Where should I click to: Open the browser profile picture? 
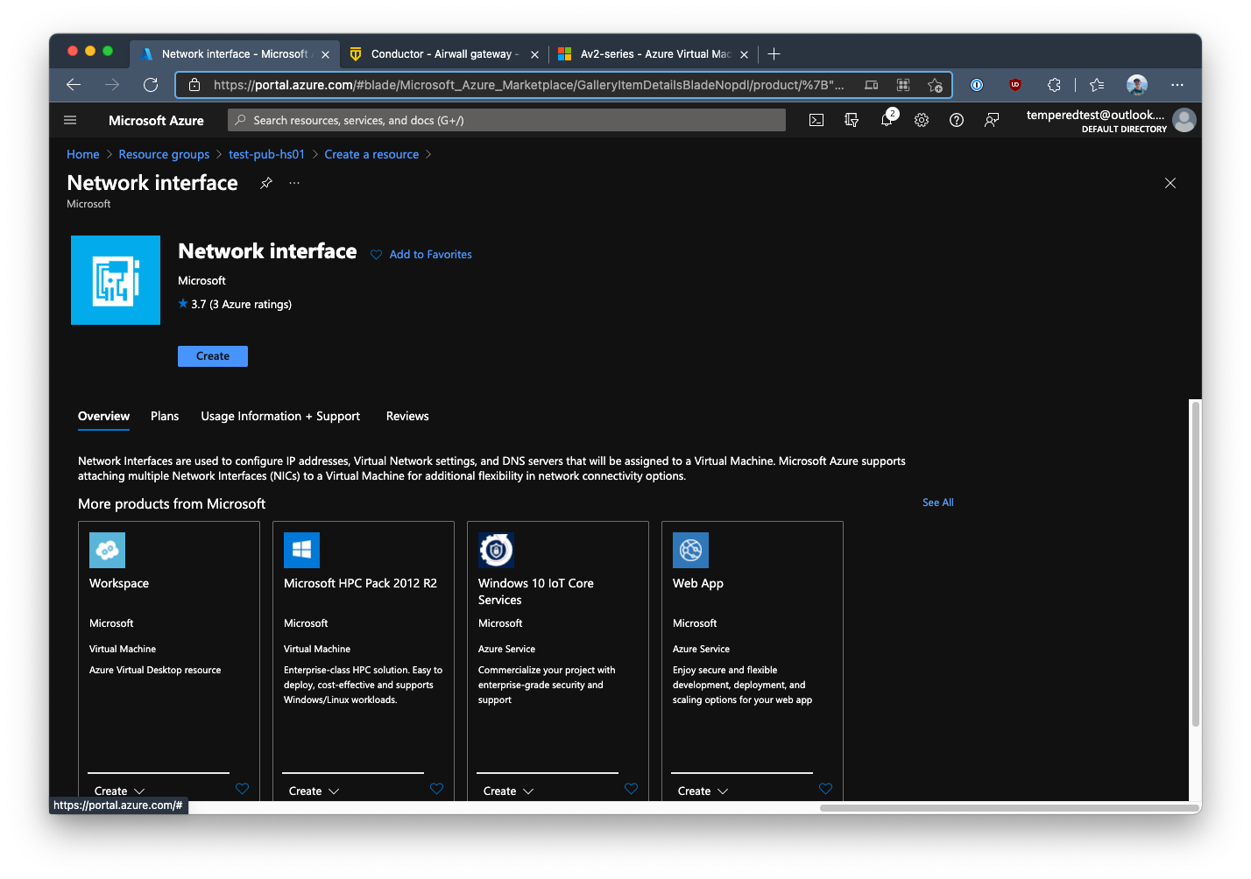point(1137,85)
